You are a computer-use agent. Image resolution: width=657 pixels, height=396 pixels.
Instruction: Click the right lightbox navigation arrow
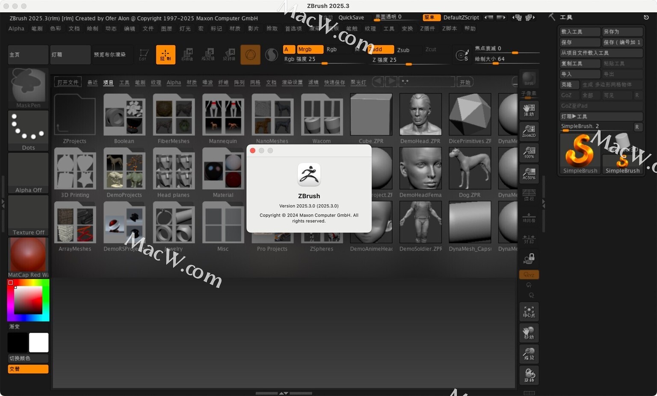click(x=391, y=82)
